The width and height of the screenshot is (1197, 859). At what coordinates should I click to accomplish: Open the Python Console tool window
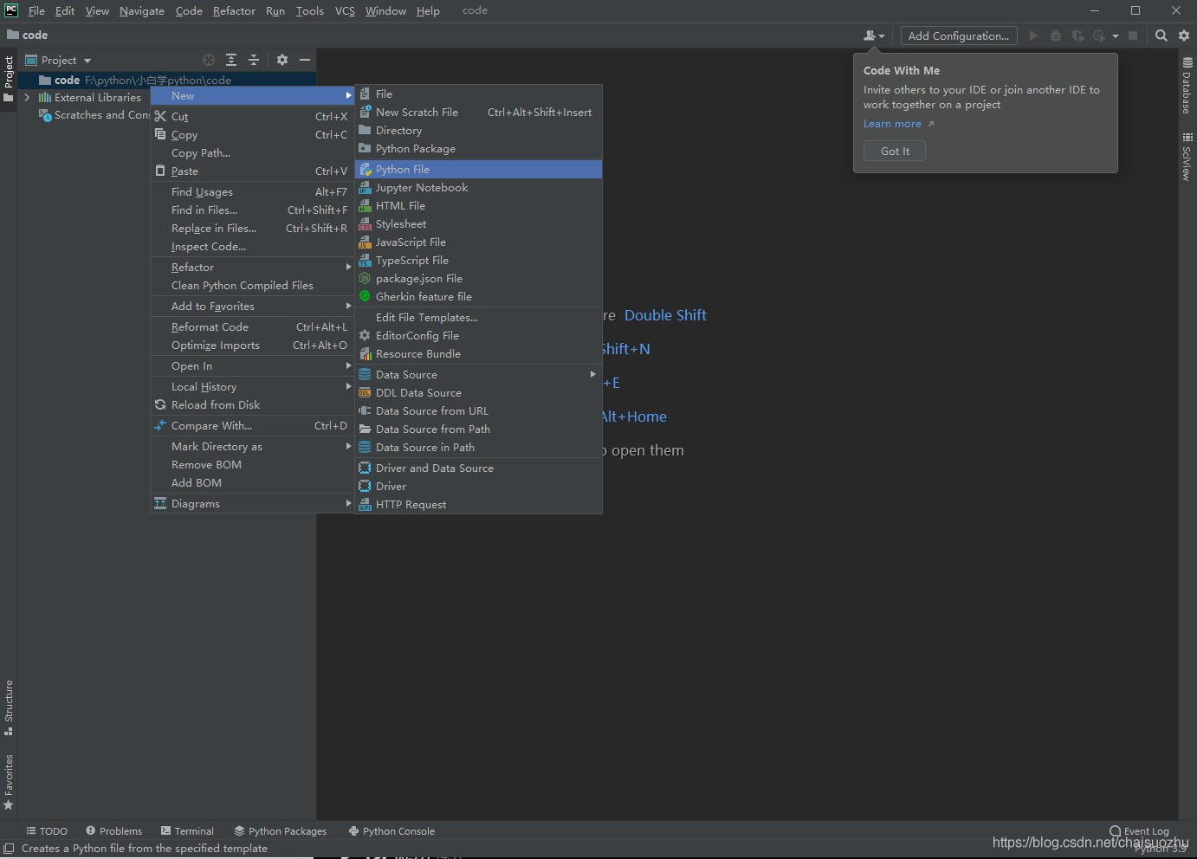coord(391,831)
